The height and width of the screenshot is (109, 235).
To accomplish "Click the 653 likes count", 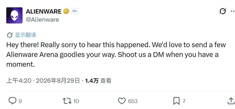I will 133,101.
